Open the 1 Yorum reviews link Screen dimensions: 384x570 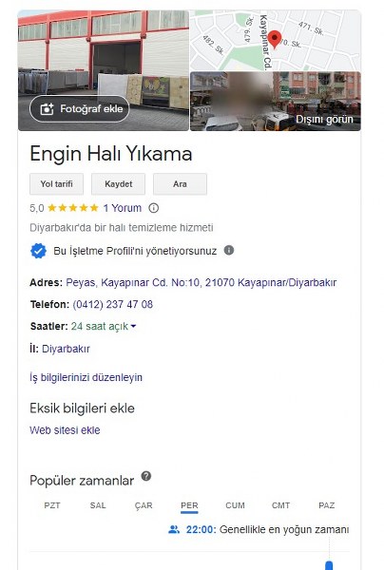coord(123,208)
